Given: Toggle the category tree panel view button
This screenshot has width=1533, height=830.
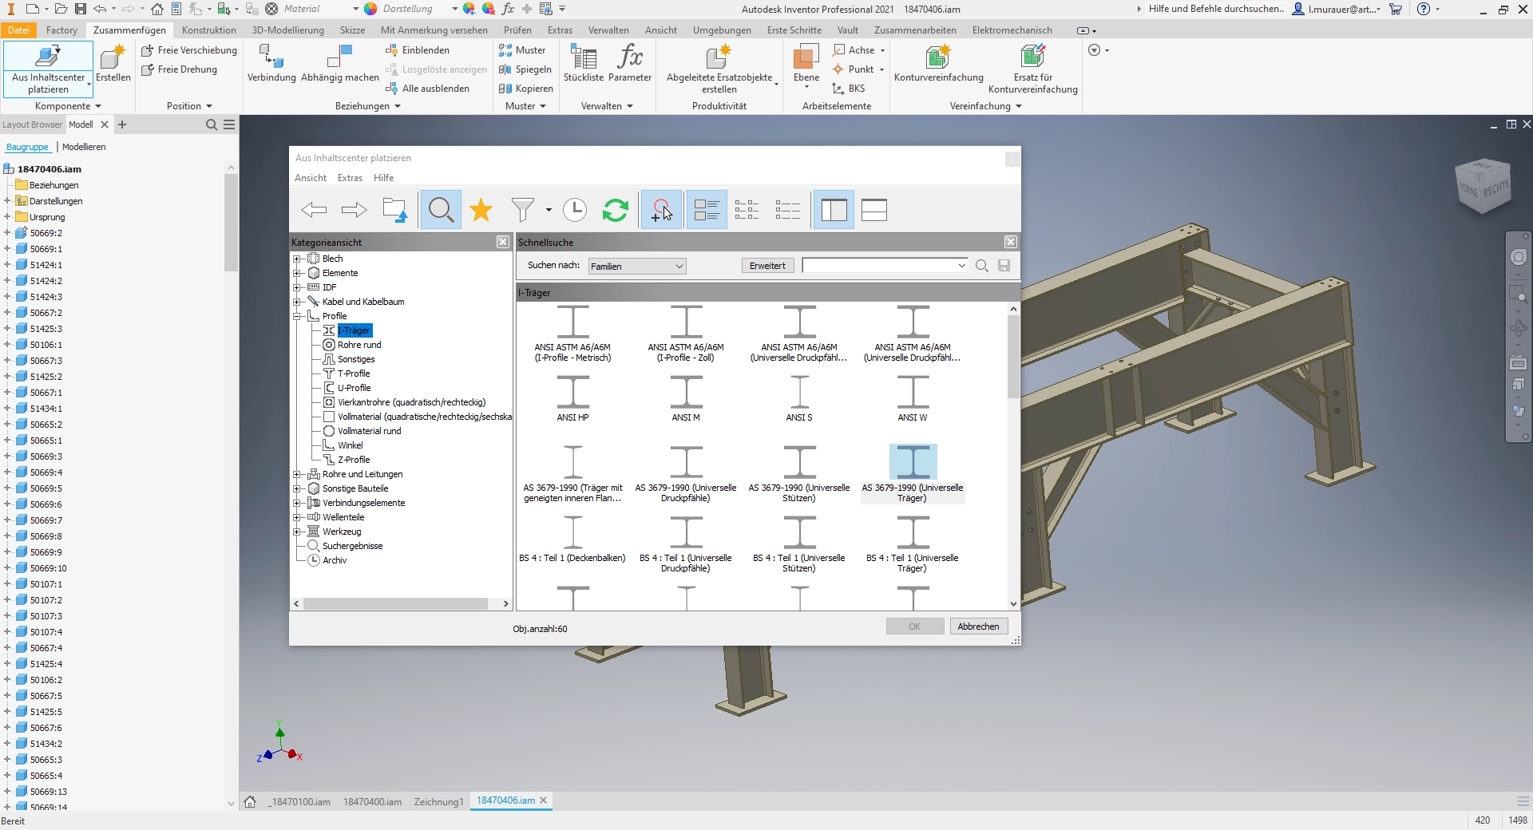Looking at the screenshot, I should click(x=834, y=210).
